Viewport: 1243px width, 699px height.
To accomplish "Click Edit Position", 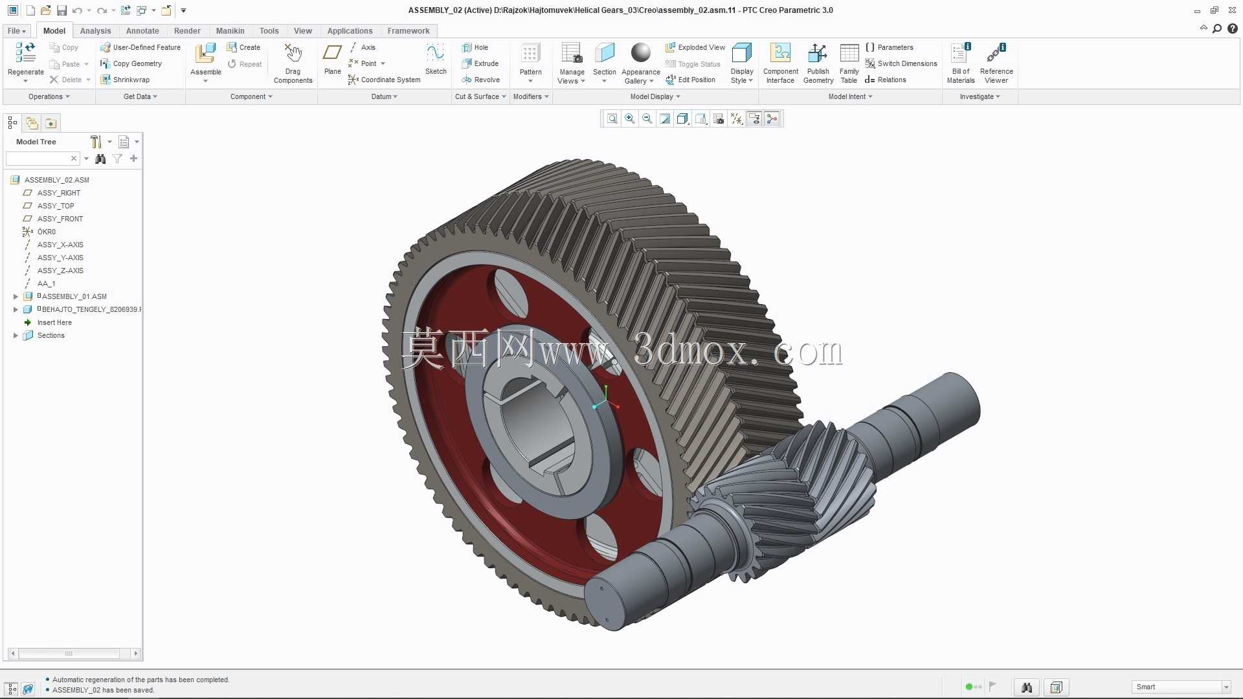I will tap(690, 80).
